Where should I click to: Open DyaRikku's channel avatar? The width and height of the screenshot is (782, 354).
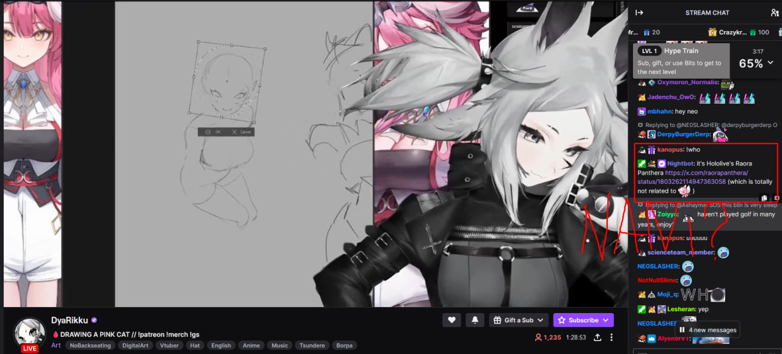(x=30, y=333)
